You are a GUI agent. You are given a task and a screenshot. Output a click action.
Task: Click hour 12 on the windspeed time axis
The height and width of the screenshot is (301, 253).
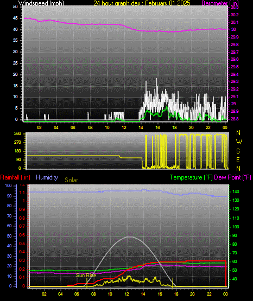pyautogui.click(x=124, y=127)
